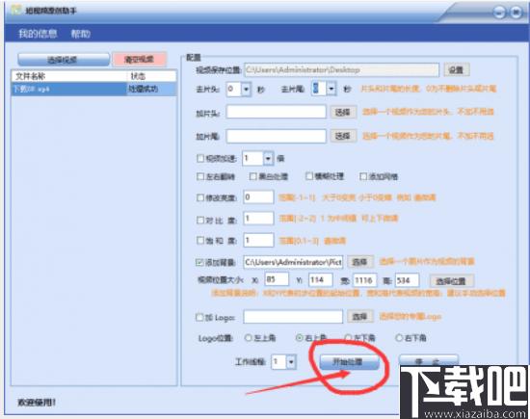Expand the 去片头 seconds dropdown
Screen dimensions: 530x419
pyautogui.click(x=246, y=90)
